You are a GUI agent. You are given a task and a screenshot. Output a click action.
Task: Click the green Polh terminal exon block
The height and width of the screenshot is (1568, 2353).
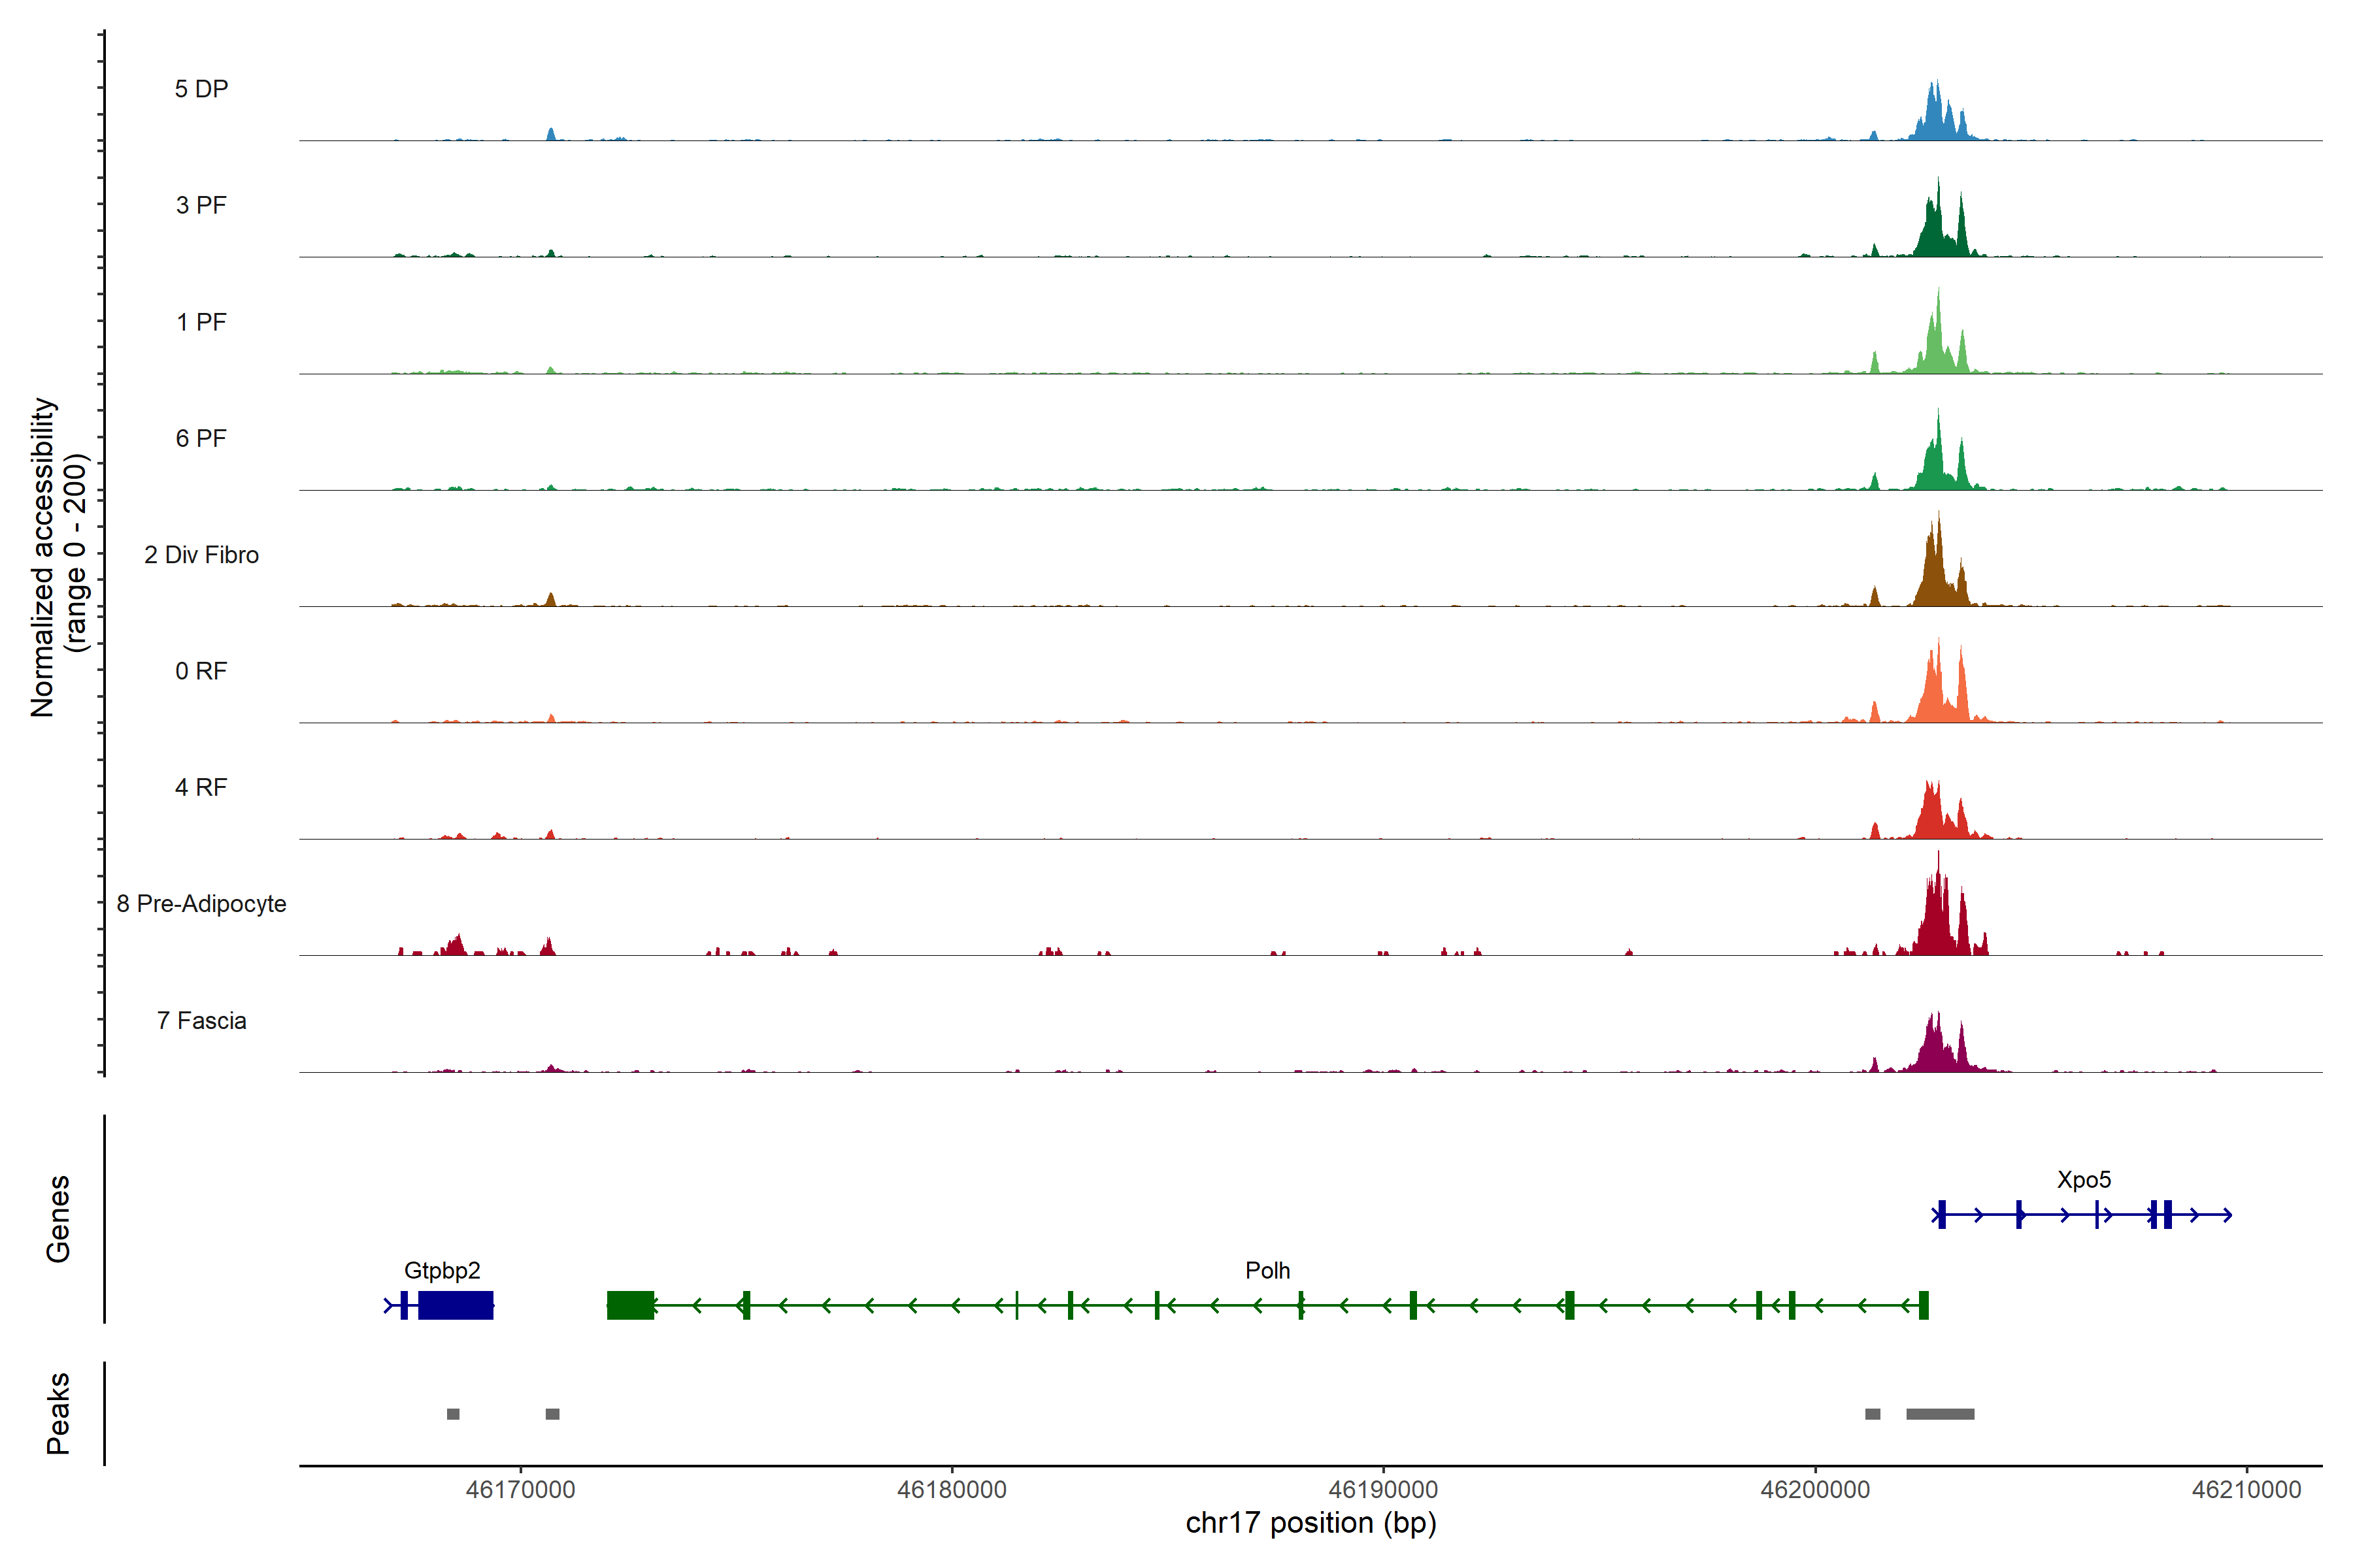coord(630,1305)
